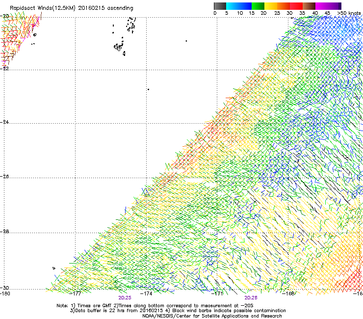Click the green 15-20 knots legend swatch

[258, 6]
